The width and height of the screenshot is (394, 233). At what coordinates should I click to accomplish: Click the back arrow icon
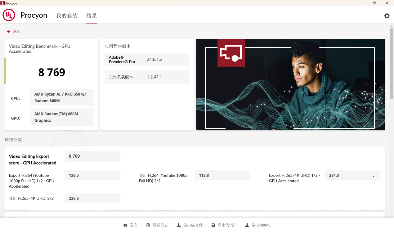pos(9,32)
